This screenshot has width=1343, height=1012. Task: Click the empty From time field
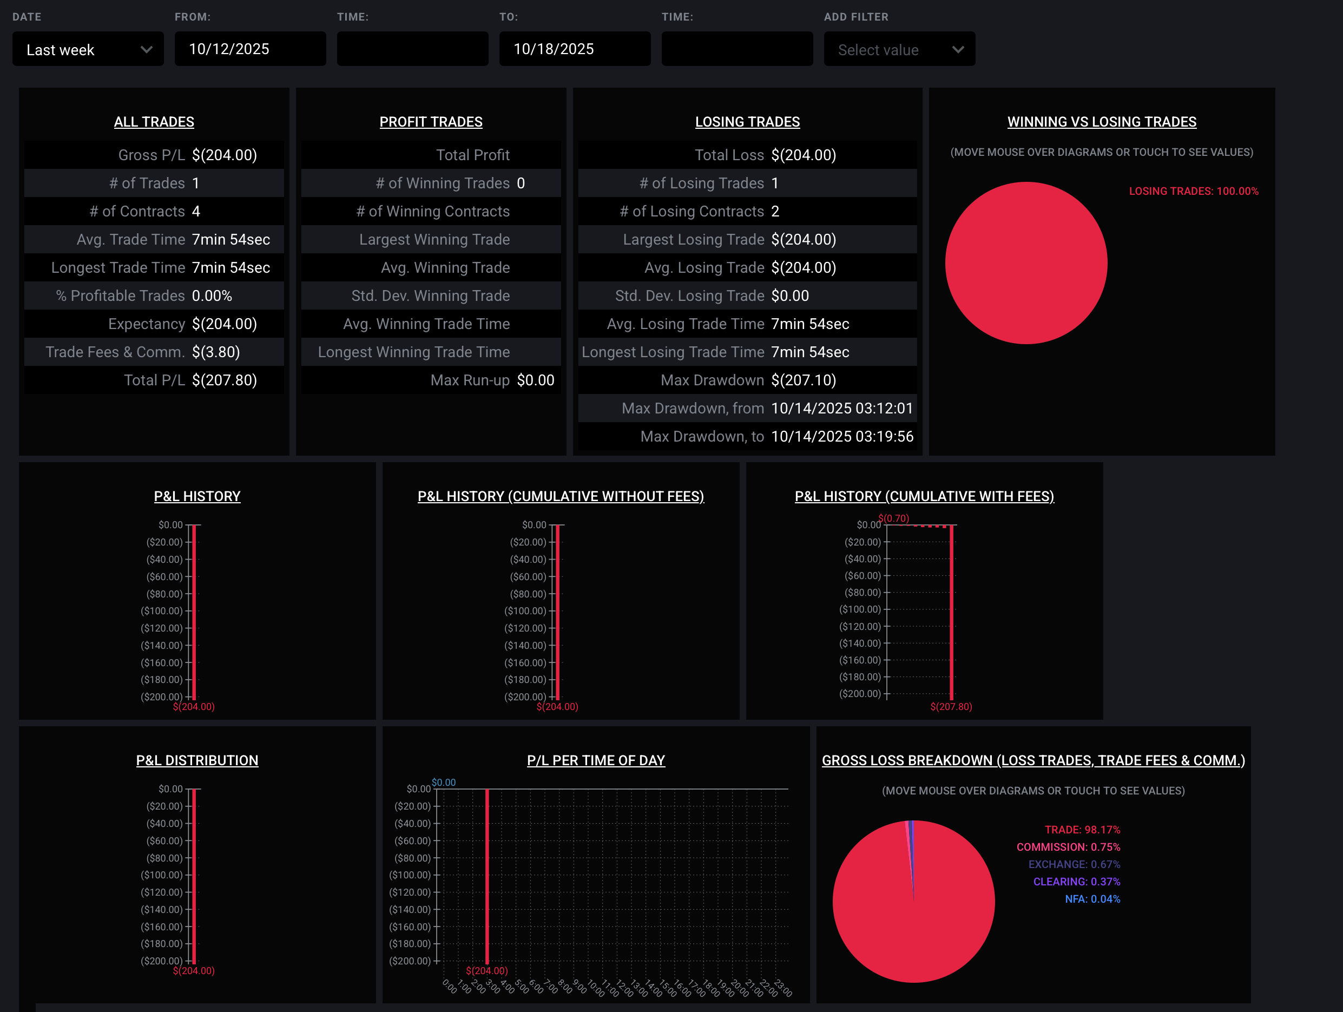[x=412, y=49]
